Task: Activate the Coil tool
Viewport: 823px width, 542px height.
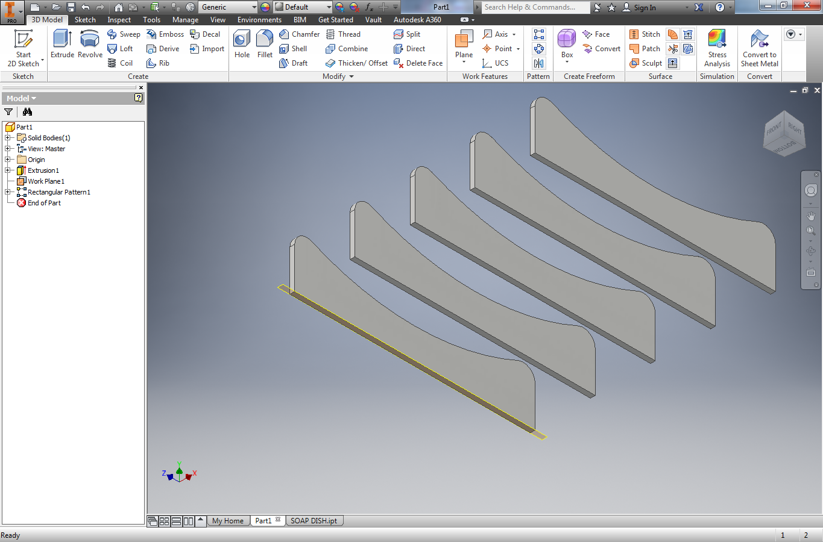Action: (120, 63)
